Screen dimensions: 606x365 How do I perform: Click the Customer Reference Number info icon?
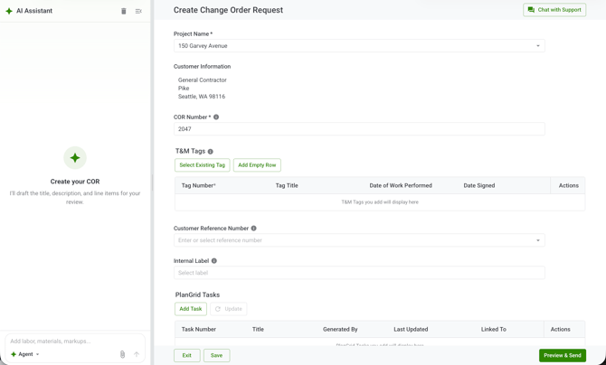(253, 229)
